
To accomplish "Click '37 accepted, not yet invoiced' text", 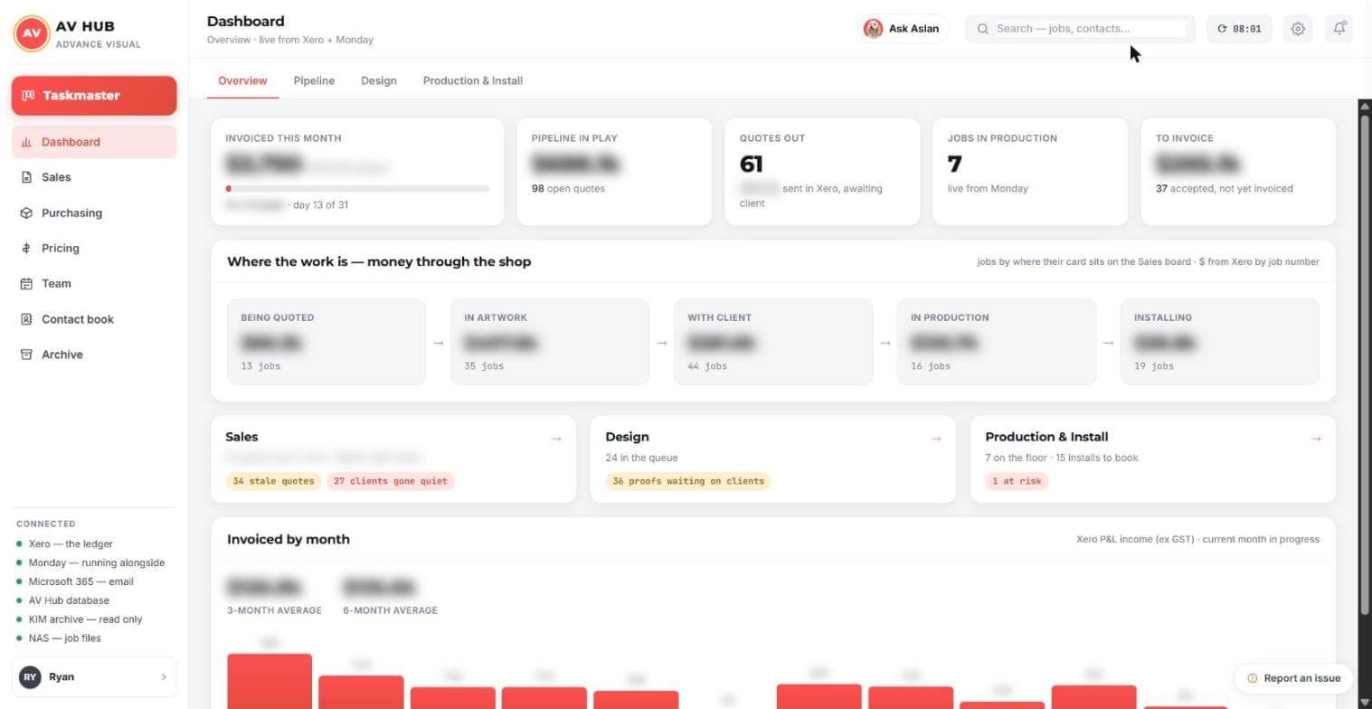I will click(x=1225, y=189).
